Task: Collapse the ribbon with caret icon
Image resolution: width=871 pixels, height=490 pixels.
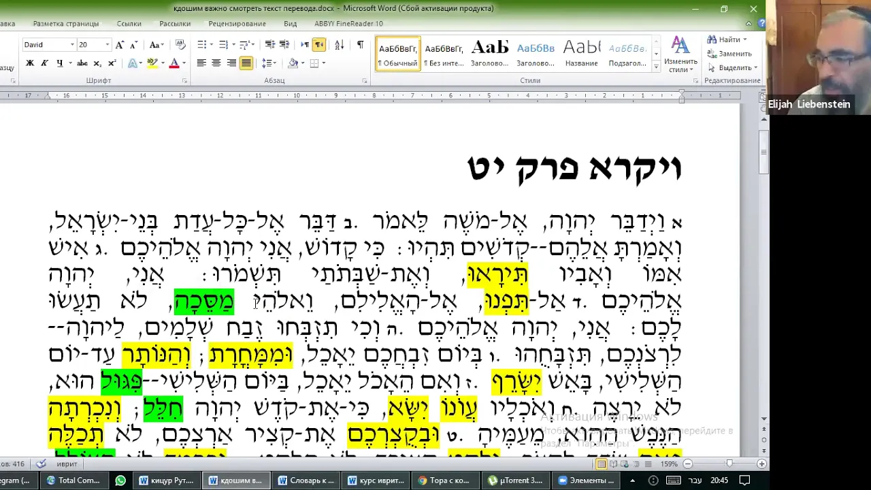Action: [x=749, y=24]
